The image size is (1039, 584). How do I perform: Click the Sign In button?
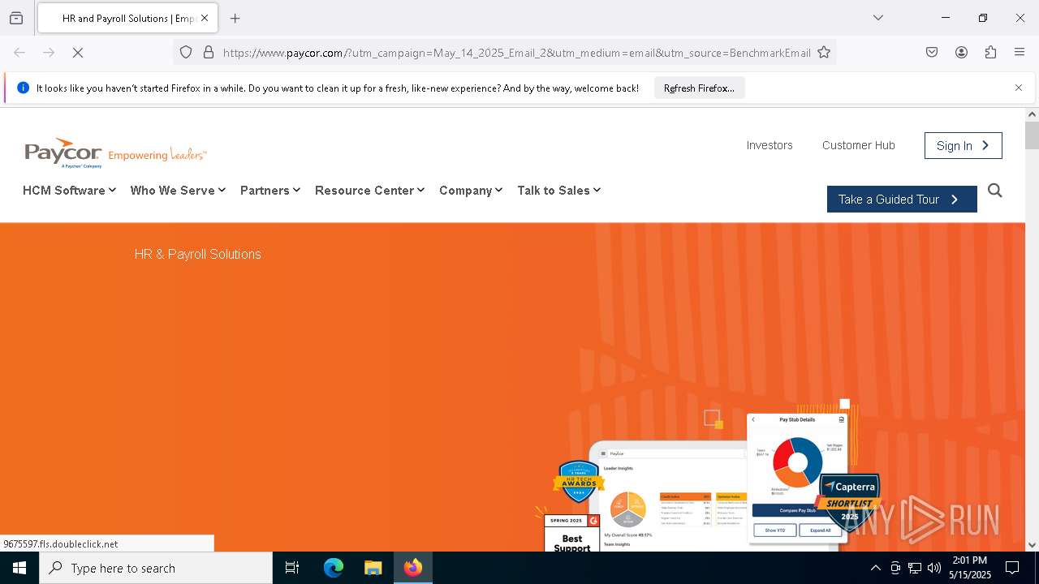point(963,145)
